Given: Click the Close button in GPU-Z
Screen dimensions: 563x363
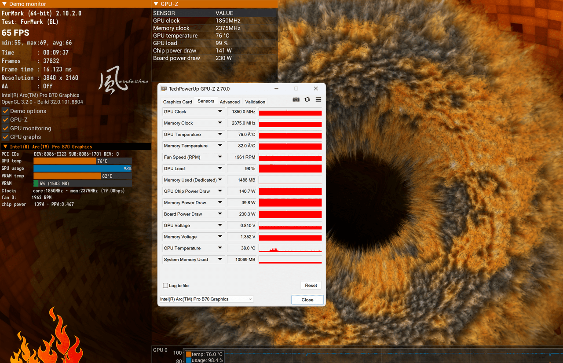Looking at the screenshot, I should [307, 300].
